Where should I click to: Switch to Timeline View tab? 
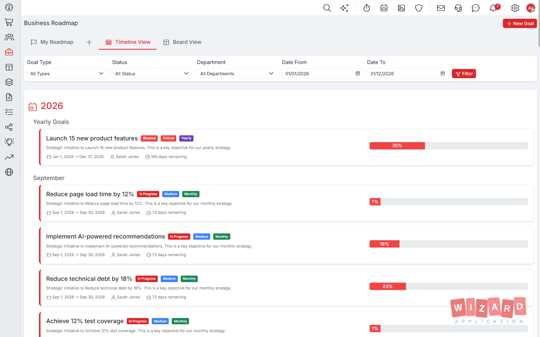[x=127, y=42]
